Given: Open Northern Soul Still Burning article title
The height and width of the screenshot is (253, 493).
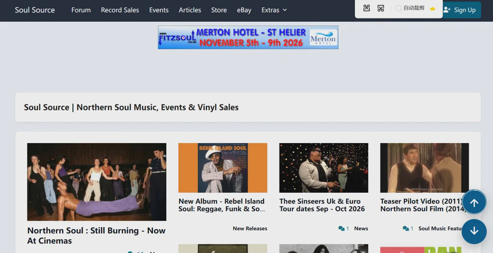Looking at the screenshot, I should 96,235.
